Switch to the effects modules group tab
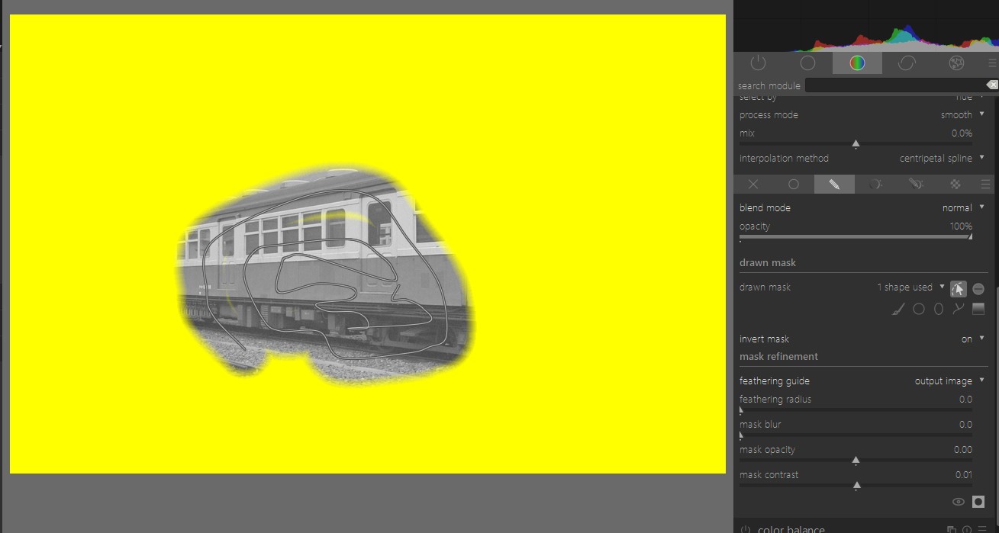Viewport: 999px width, 533px height. point(956,63)
